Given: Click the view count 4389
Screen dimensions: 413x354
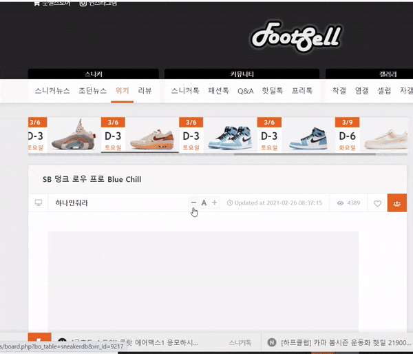Looking at the screenshot, I should pyautogui.click(x=354, y=202).
